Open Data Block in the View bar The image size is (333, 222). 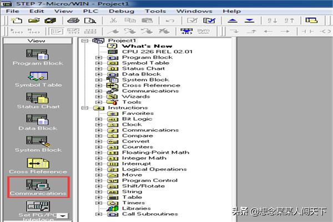(x=38, y=123)
